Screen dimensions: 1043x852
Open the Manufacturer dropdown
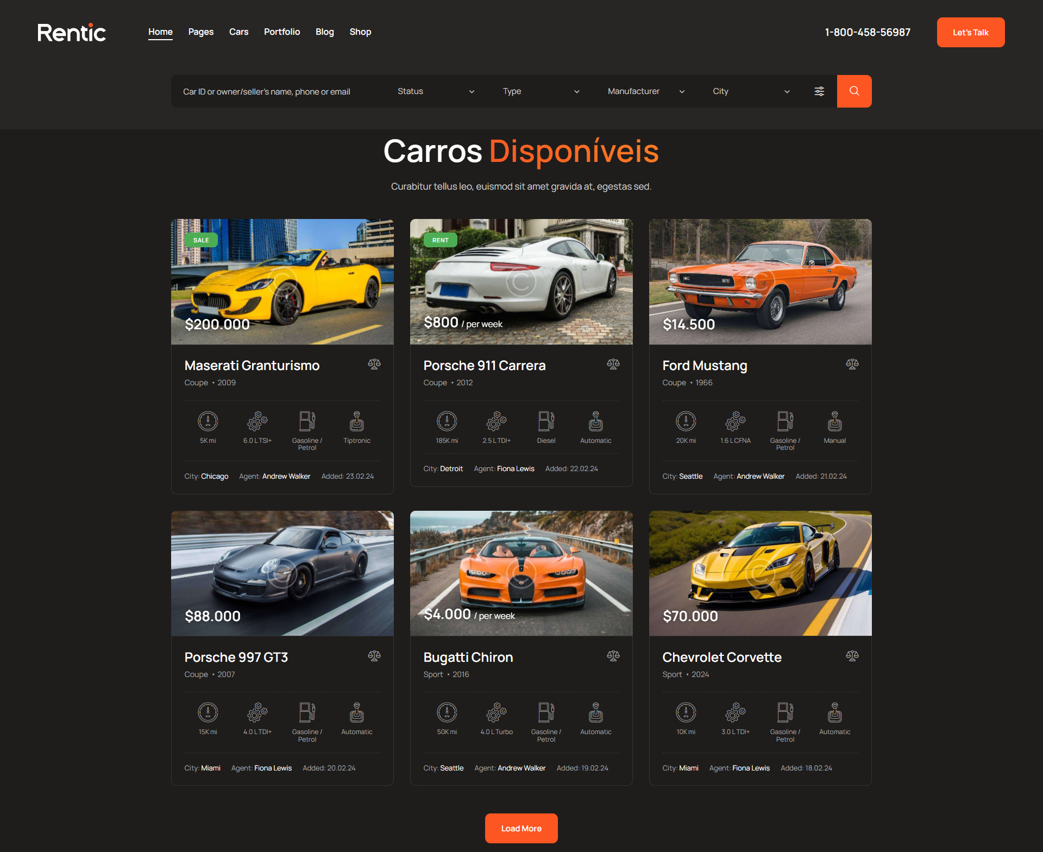(646, 91)
